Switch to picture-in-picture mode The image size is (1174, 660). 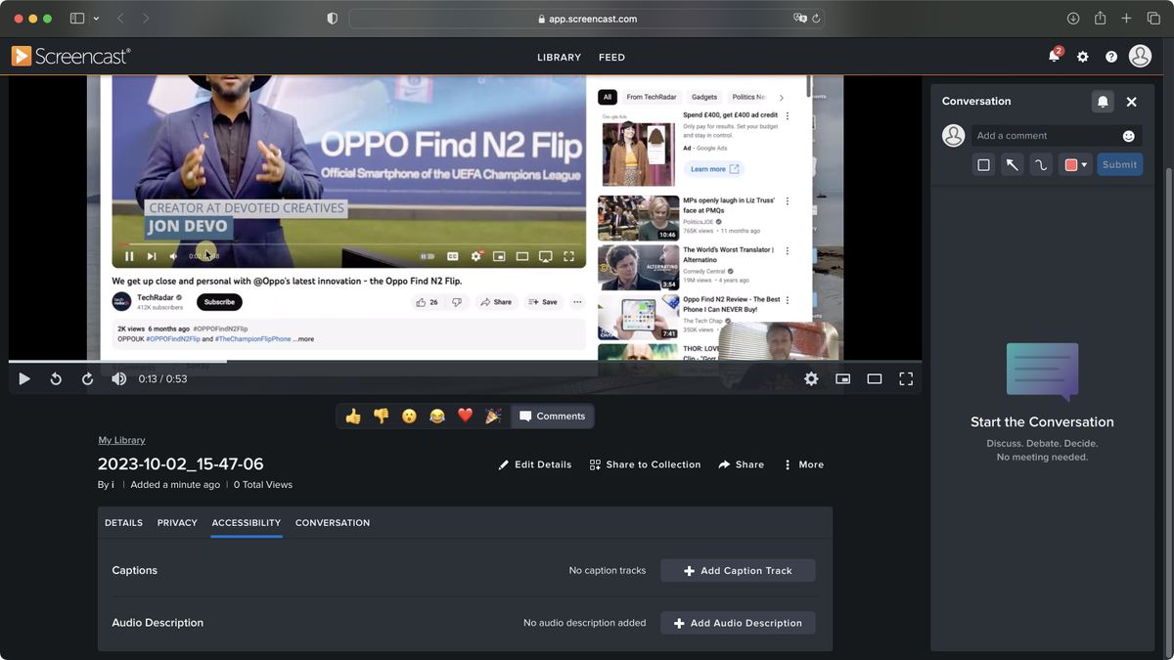point(842,378)
